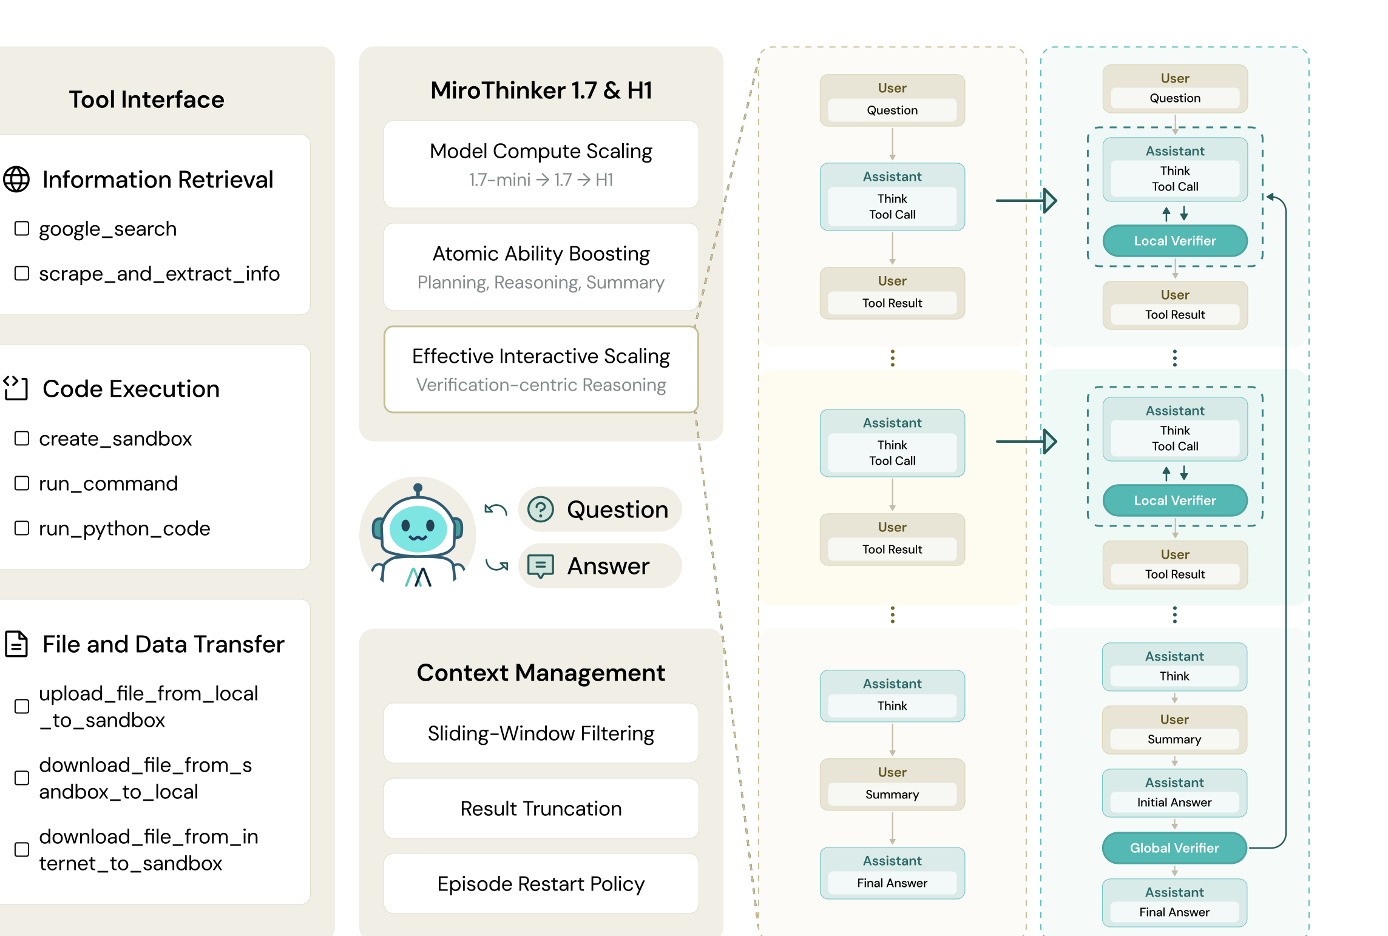Select the Effective Interactive Scaling box
This screenshot has width=1388, height=936.
tap(541, 369)
